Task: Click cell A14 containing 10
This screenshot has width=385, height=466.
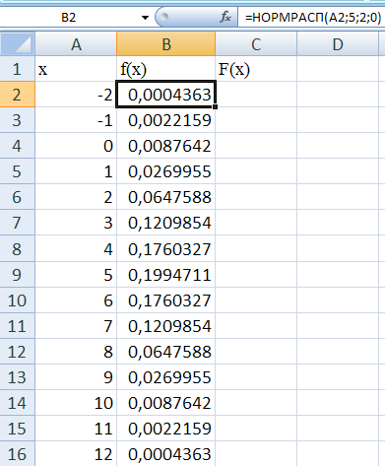Action: 76,403
